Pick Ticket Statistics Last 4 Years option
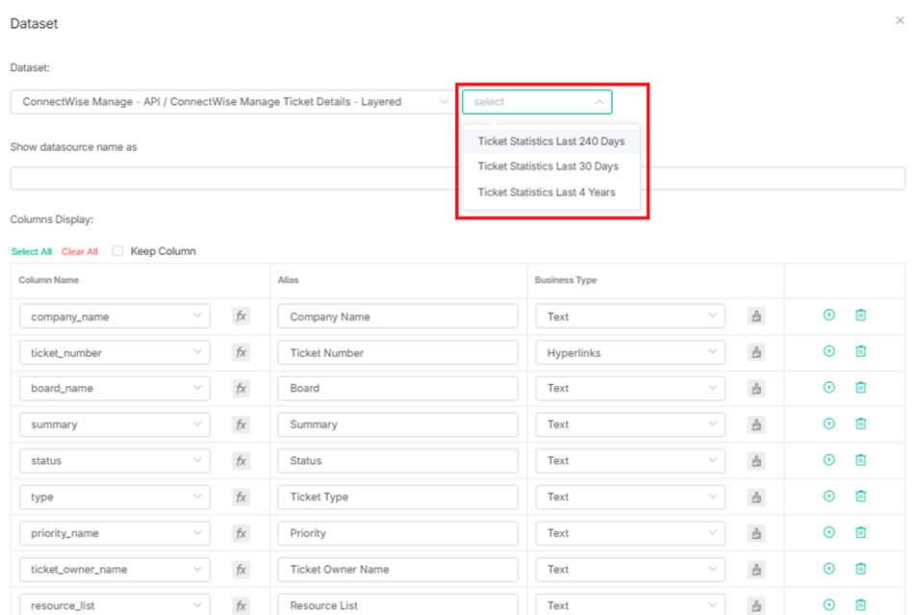This screenshot has height=615, width=916. (547, 192)
